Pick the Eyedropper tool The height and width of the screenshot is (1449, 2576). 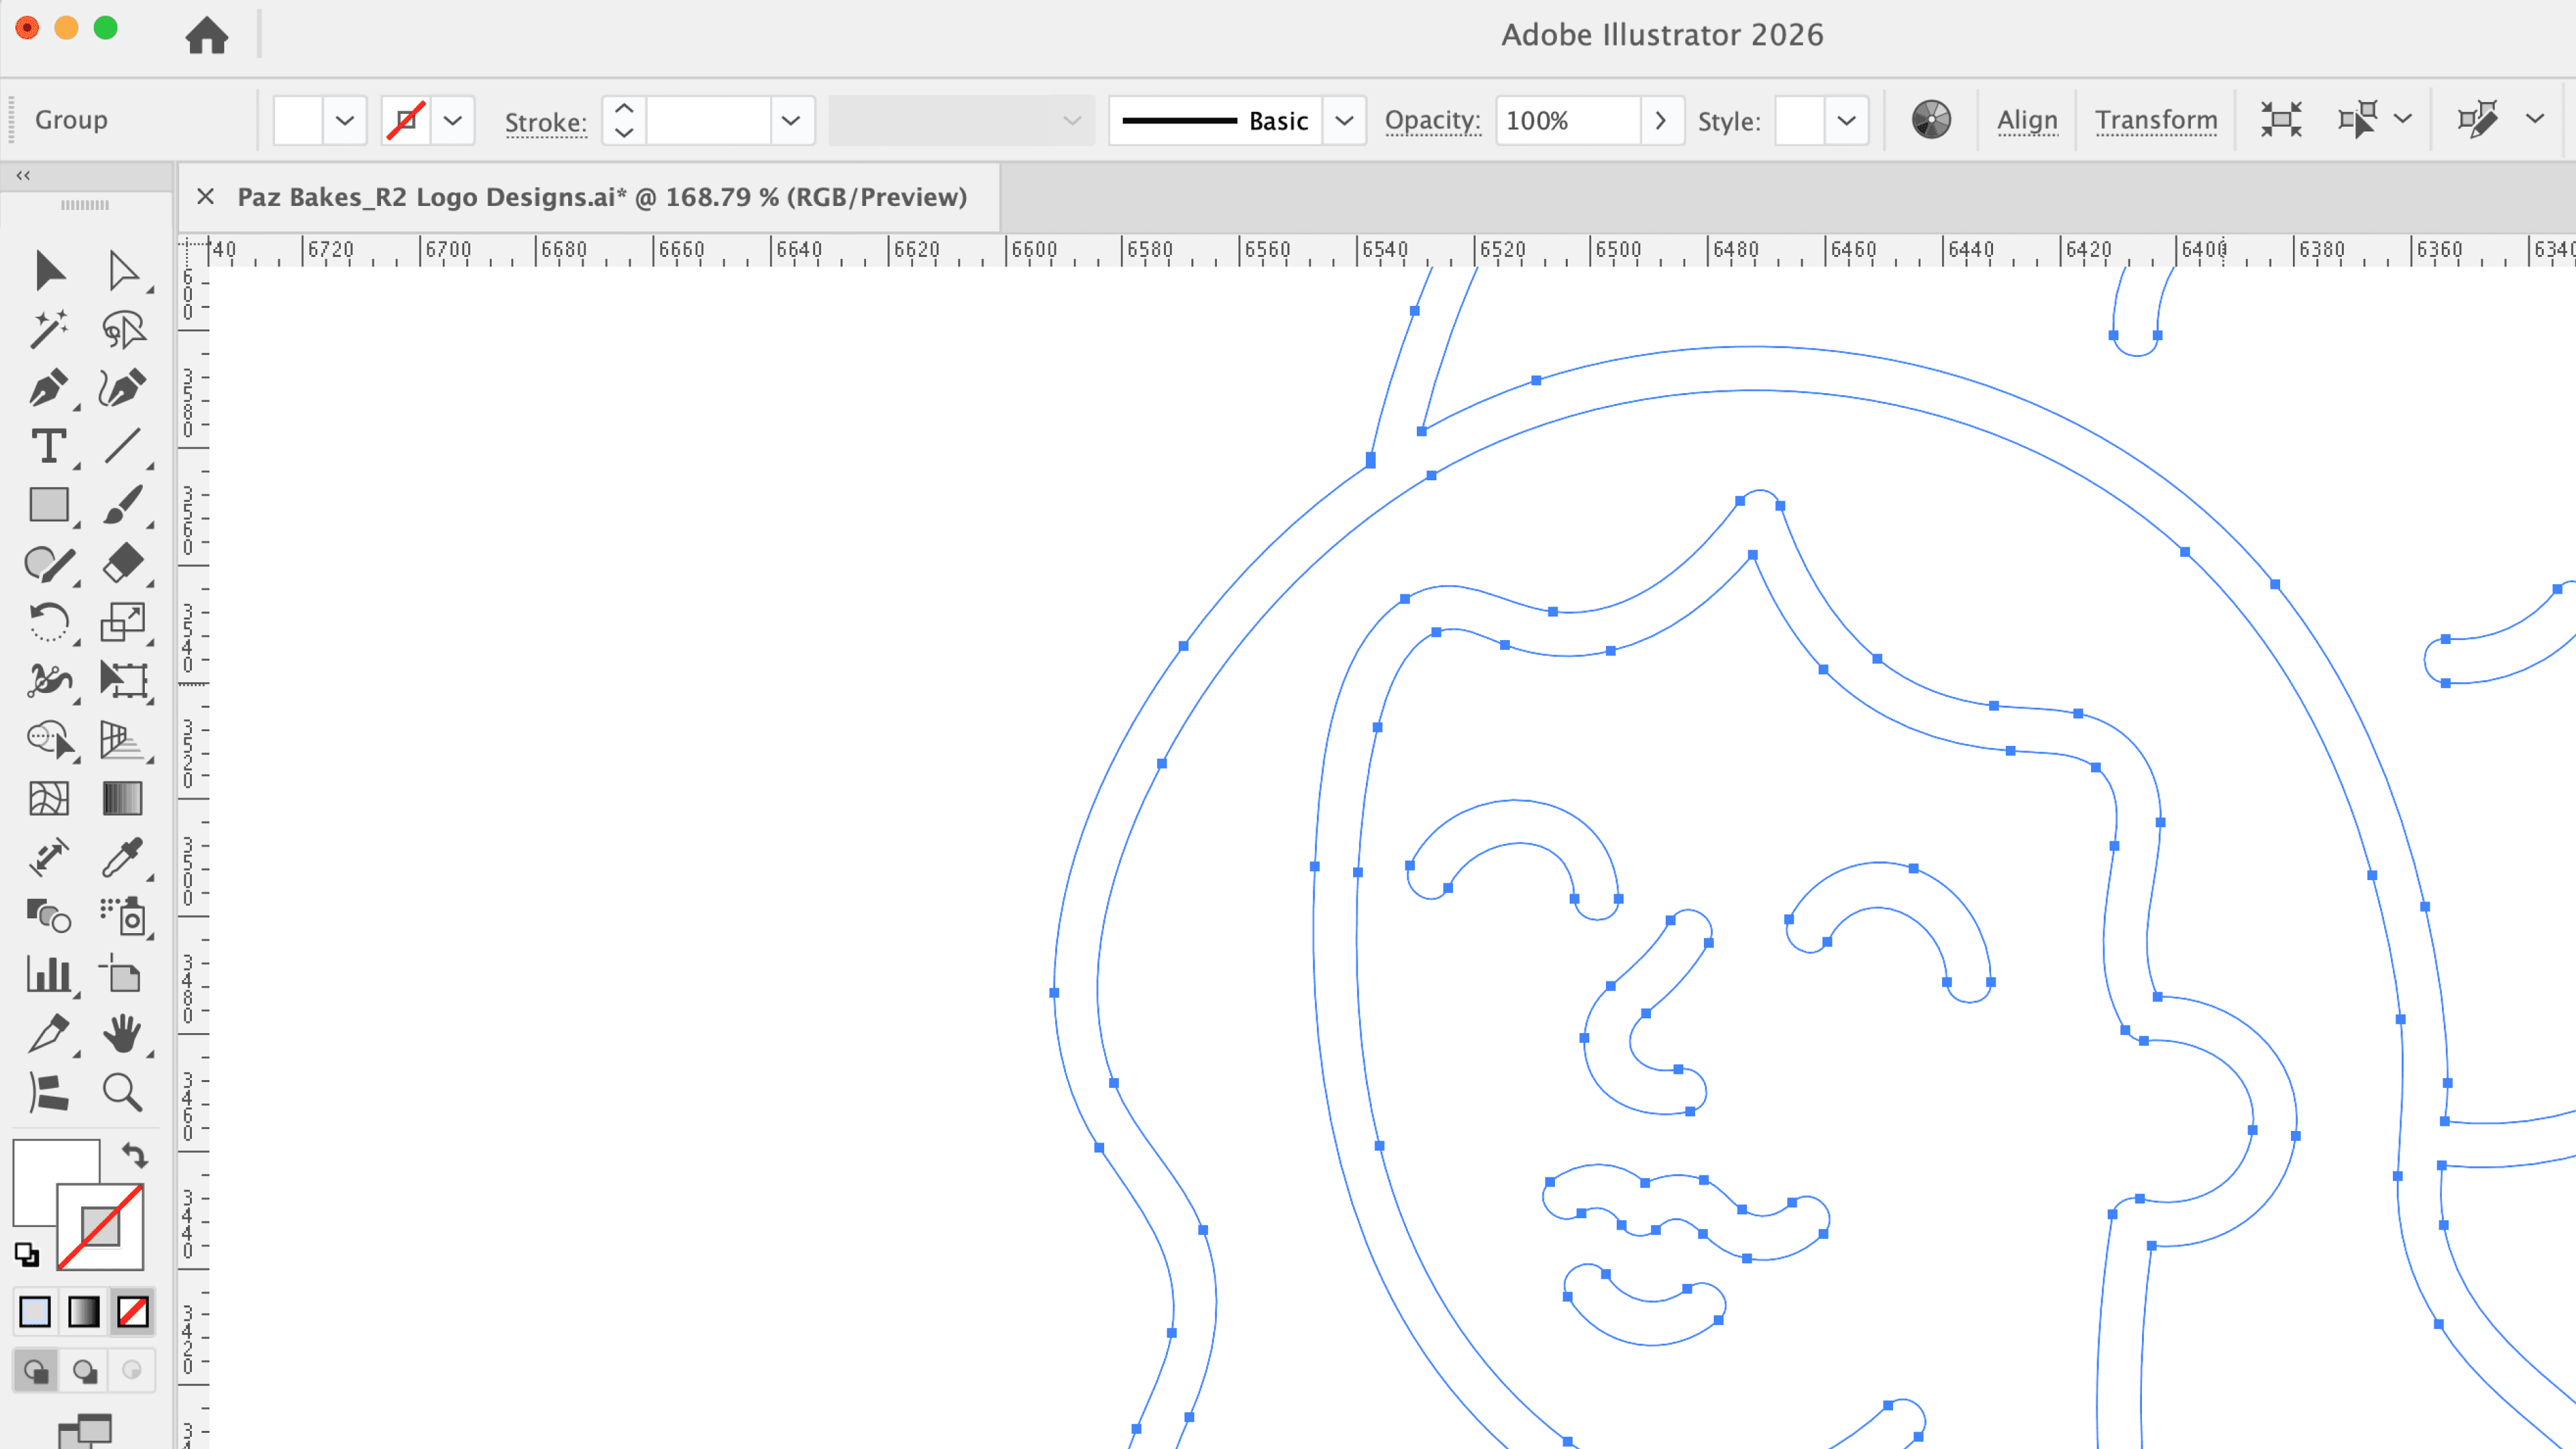click(x=122, y=857)
